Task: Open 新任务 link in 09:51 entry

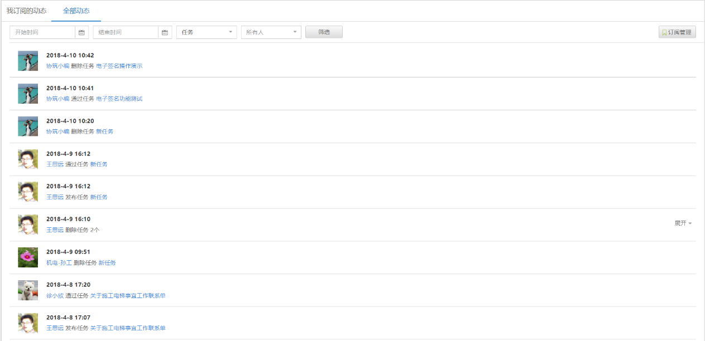Action: click(x=107, y=263)
